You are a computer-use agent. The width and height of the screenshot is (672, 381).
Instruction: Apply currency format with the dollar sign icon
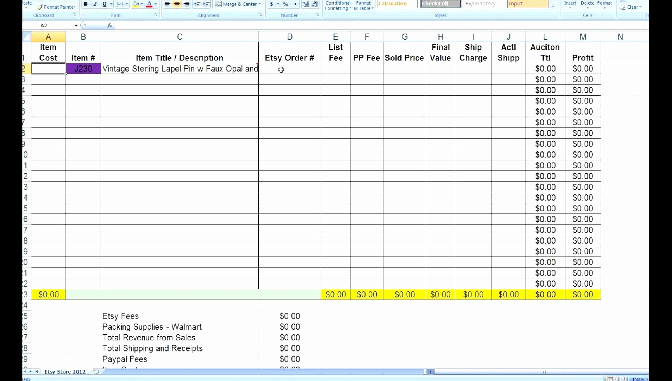tap(272, 4)
